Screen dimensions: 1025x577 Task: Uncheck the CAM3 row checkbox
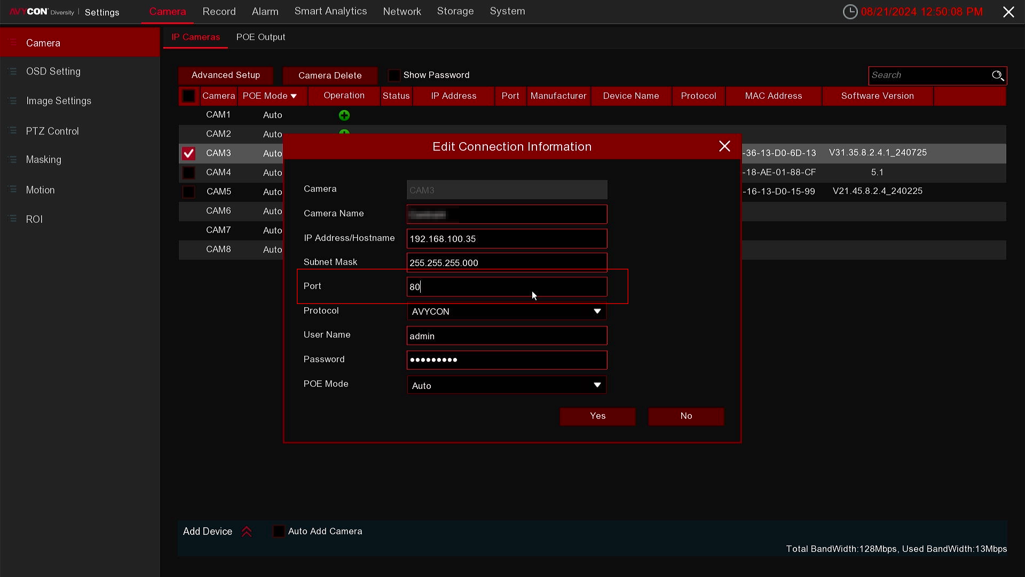pos(188,153)
